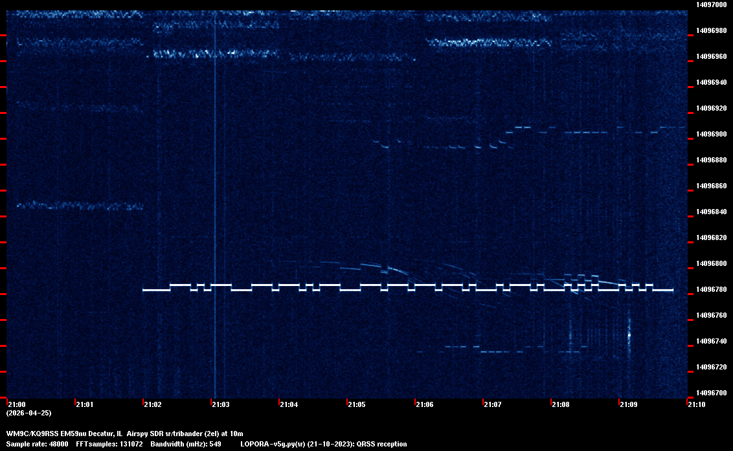Viewport: 733px width, 451px height.
Task: Select the 21:05 time marker
Action: [x=357, y=404]
